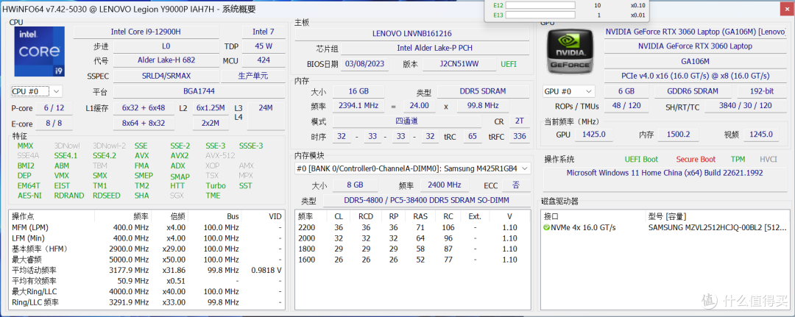Image resolution: width=795 pixels, height=317 pixels.
Task: Click the tRFC value 336
Action: pos(519,136)
